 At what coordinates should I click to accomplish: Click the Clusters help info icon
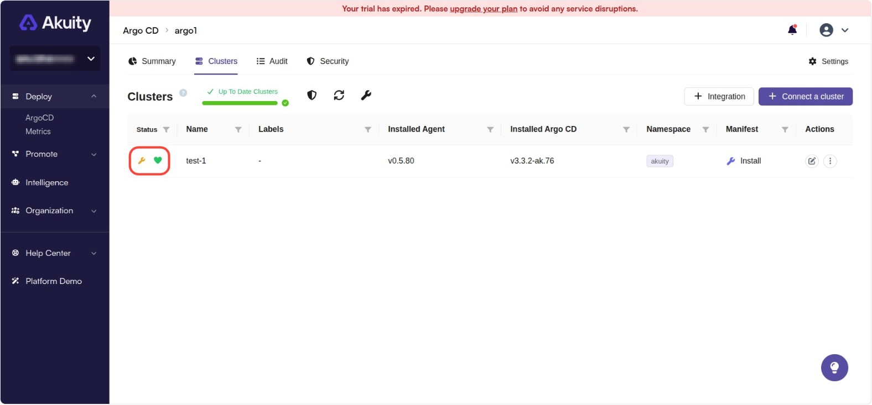coord(183,93)
